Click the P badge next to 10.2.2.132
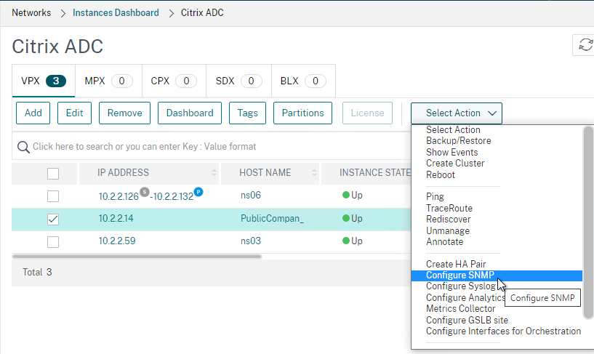 [198, 192]
